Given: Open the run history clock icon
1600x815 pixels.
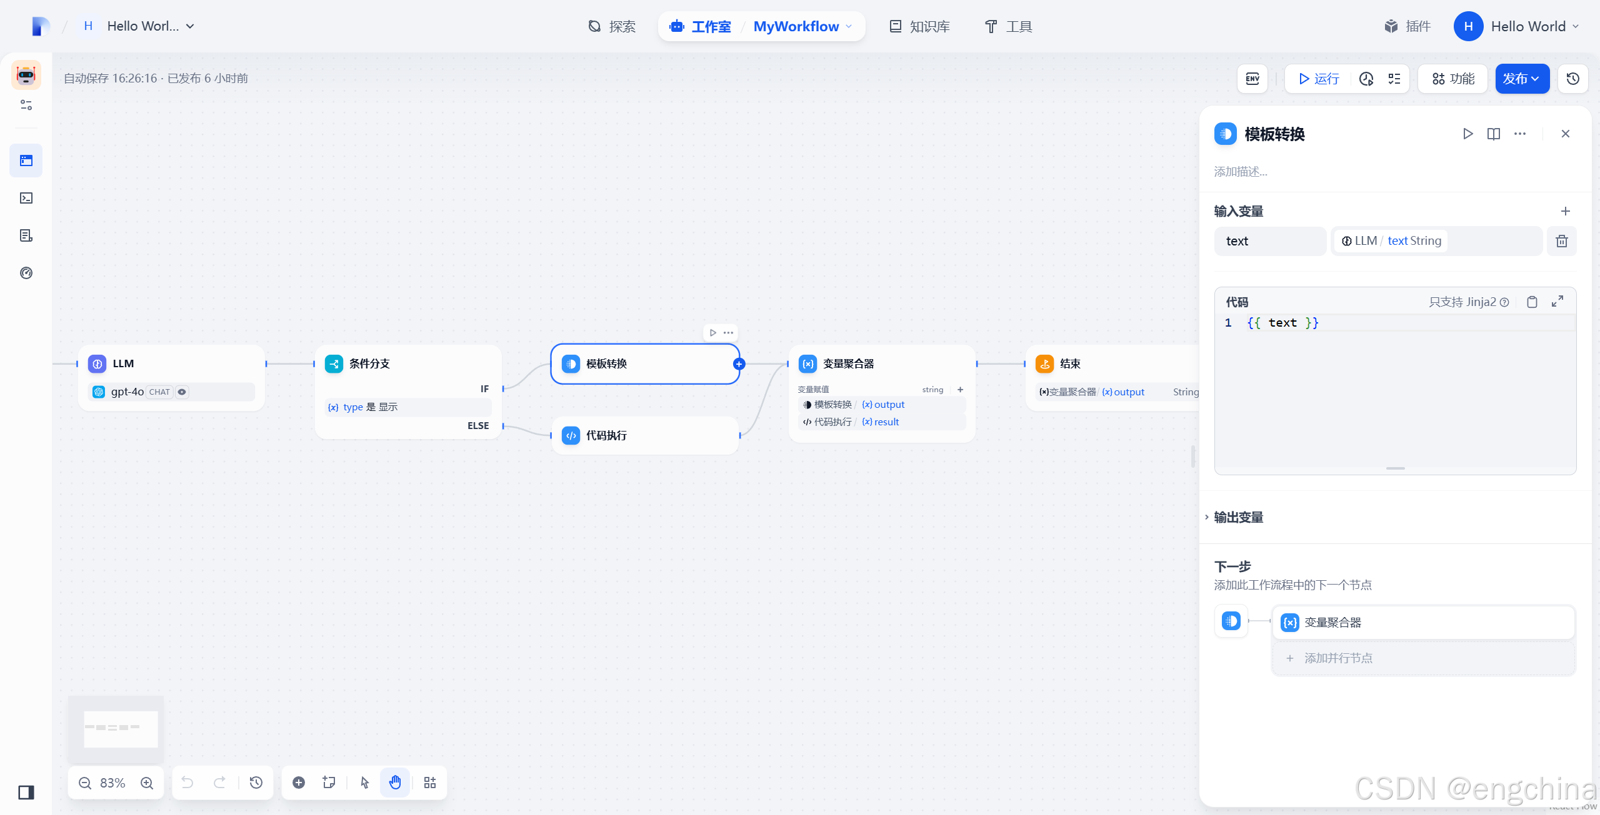Looking at the screenshot, I should click(x=1366, y=79).
